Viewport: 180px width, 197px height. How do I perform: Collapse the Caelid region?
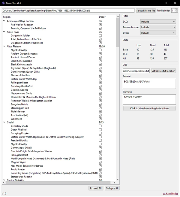point(4,122)
